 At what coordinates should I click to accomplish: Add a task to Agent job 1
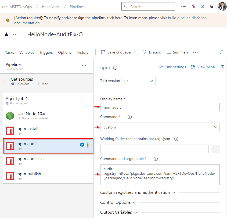81,100
